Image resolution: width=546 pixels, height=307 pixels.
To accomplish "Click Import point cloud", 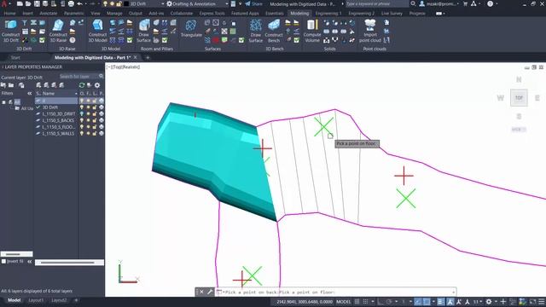I will click(x=370, y=31).
